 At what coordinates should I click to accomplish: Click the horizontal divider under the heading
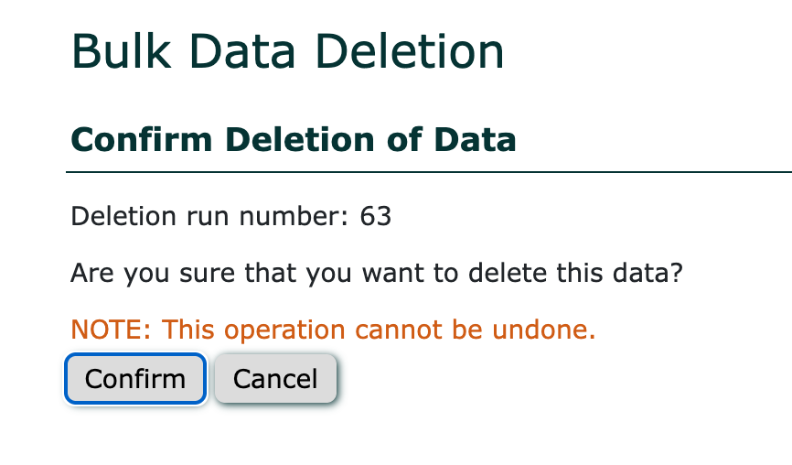coord(428,171)
